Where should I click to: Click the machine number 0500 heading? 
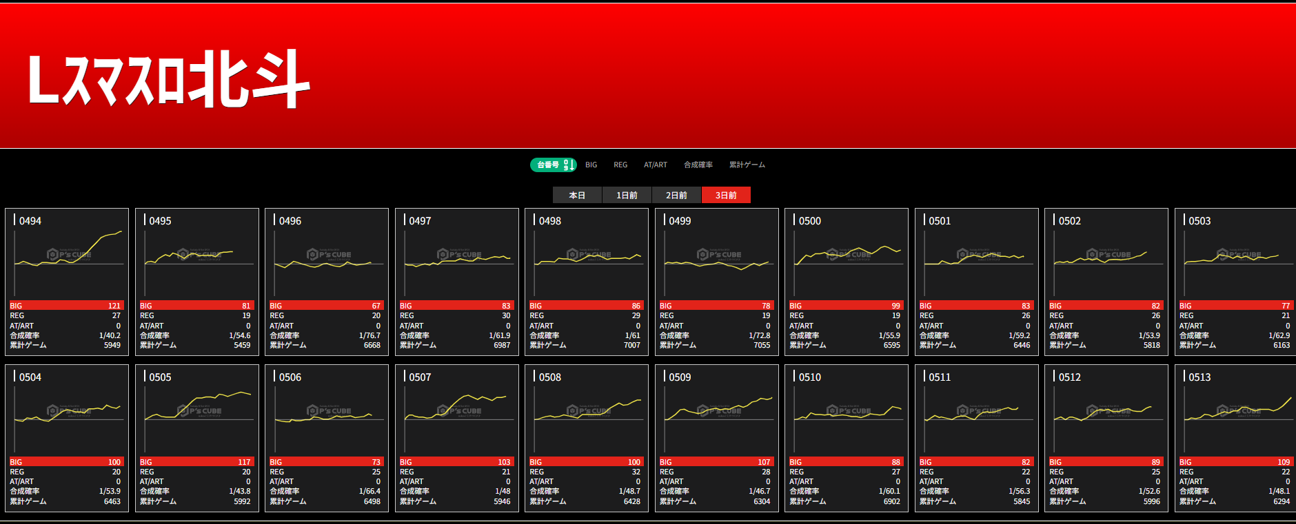pyautogui.click(x=809, y=221)
